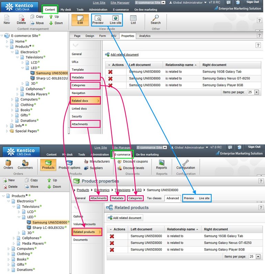Expand Cellphones node in bottom product tree
Image resolution: width=265 pixels, height=274 pixels.
pos(14,238)
